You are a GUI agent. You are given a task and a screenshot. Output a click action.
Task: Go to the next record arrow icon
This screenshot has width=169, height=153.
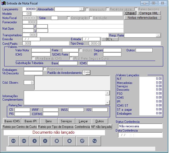[x=45, y=141]
